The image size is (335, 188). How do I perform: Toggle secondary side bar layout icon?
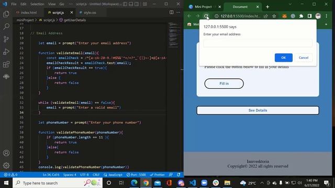click(x=137, y=4)
